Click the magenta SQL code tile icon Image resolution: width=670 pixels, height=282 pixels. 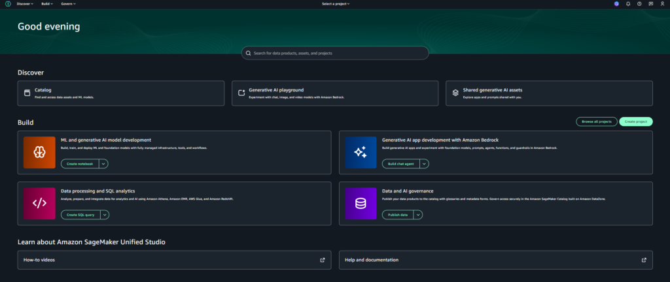pos(39,204)
